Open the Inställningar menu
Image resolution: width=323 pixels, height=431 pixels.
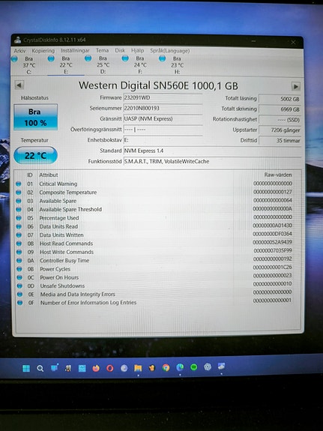(x=75, y=50)
